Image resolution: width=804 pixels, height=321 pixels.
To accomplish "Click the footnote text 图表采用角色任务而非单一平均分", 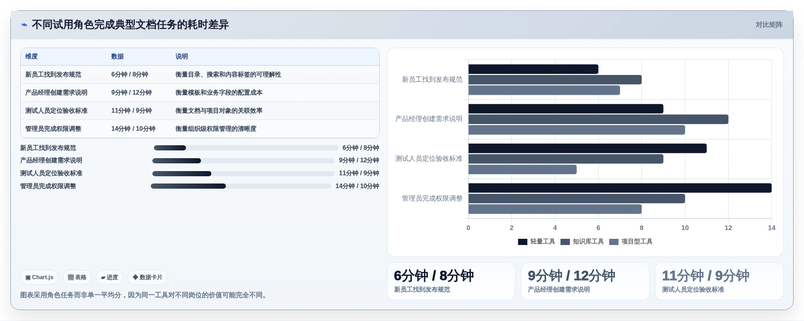I will (x=70, y=295).
